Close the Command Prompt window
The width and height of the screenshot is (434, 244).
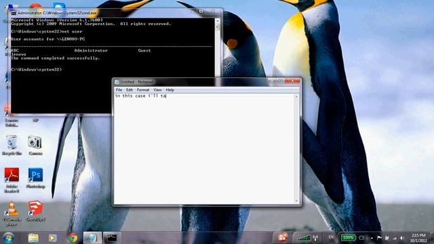pyautogui.click(x=213, y=12)
